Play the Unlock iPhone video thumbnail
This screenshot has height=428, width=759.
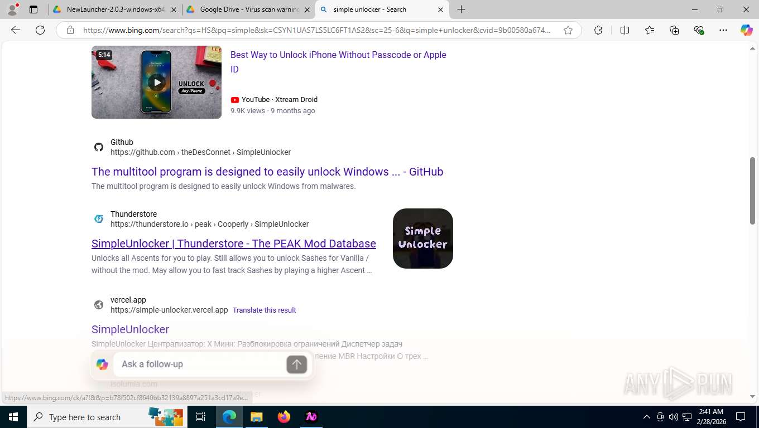pyautogui.click(x=156, y=82)
